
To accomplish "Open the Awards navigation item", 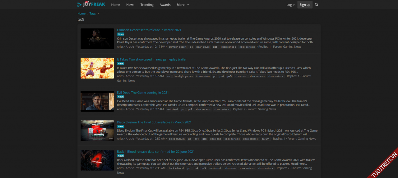I will pyautogui.click(x=165, y=5).
